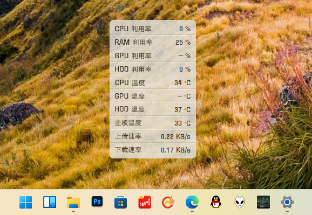The image size is (312, 215).
Task: Open the Settings gear icon
Action: 287,202
